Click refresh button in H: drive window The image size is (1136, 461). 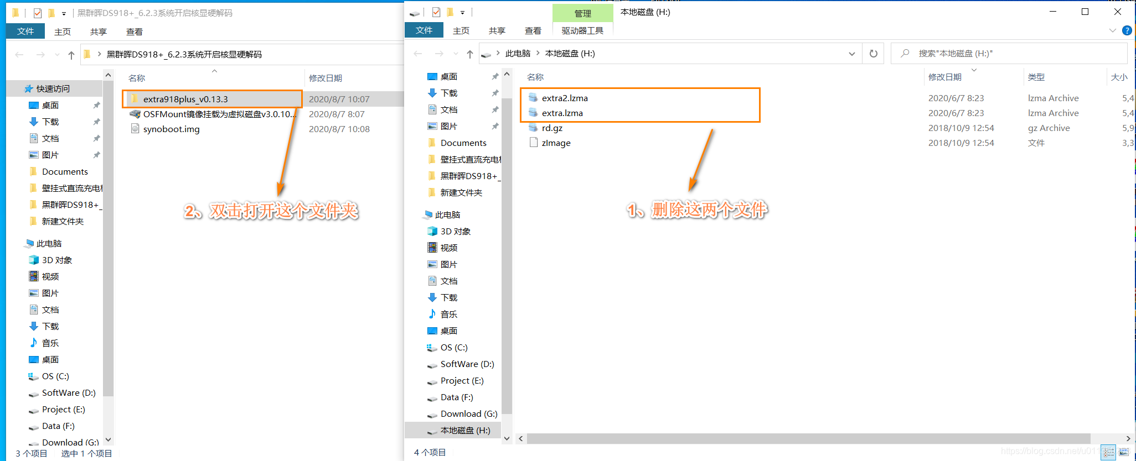874,54
